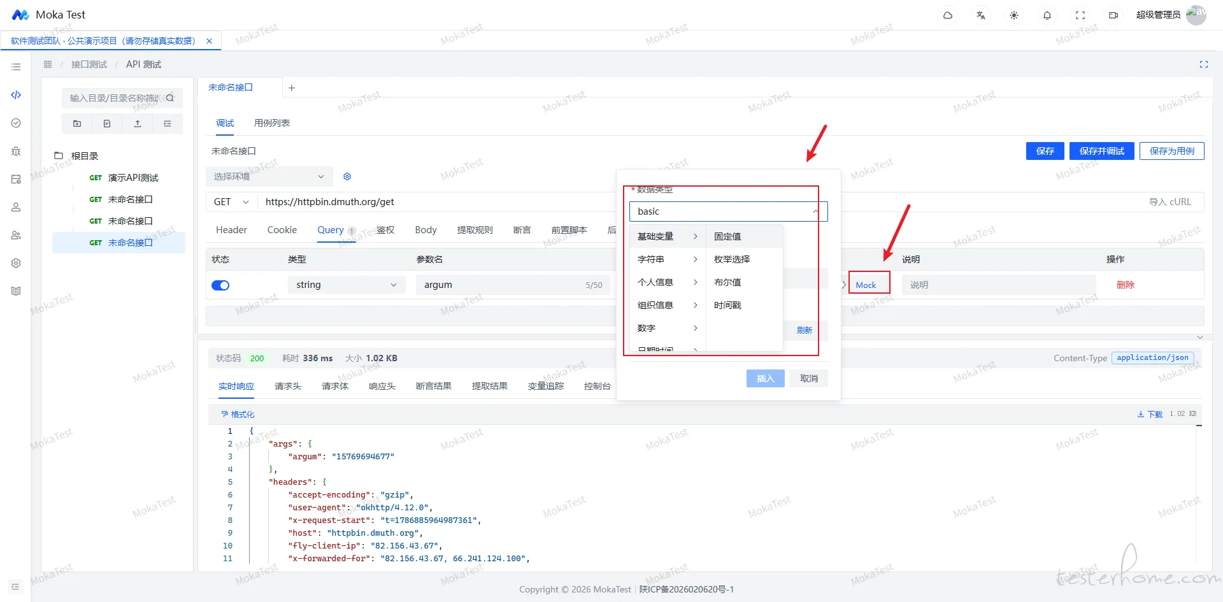Viewport: 1223px width, 602px height.
Task: Click 取消 in the mock popup
Action: 809,378
